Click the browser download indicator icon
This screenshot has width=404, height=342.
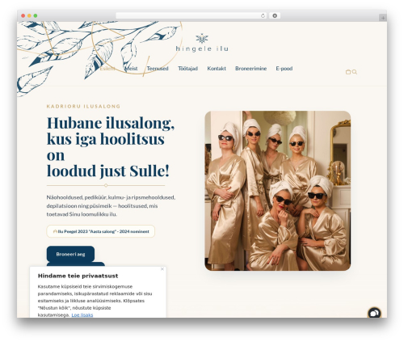275,16
